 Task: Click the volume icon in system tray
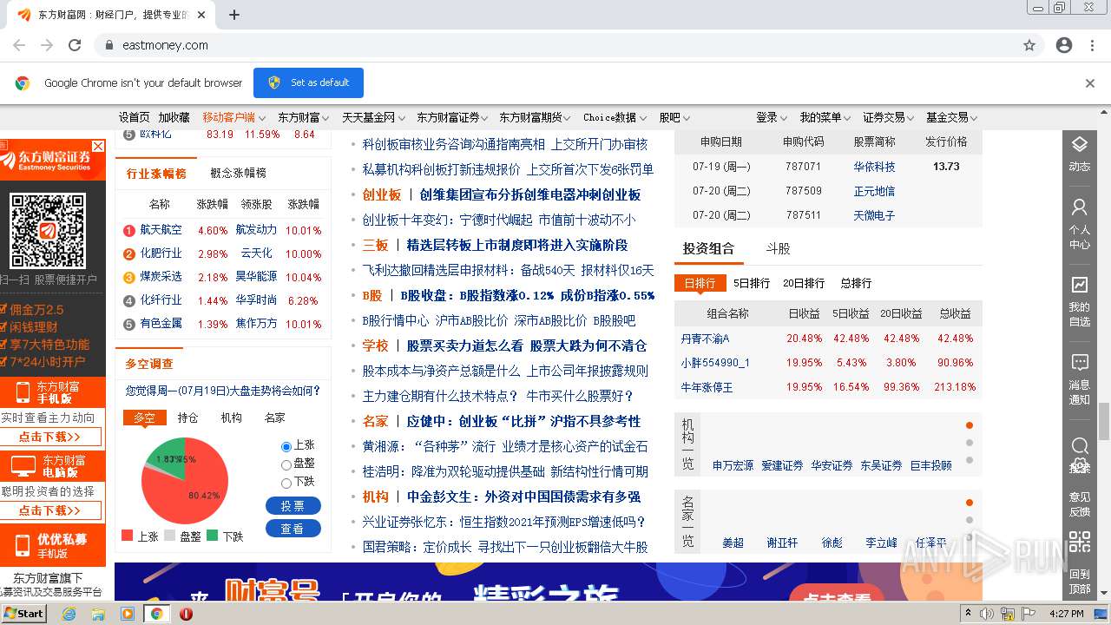(987, 614)
